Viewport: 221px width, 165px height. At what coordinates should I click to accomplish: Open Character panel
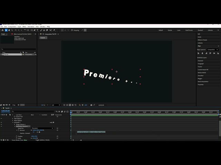pos(200,61)
